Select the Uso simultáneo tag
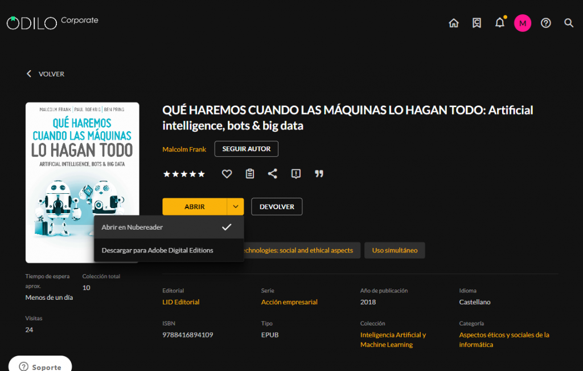The image size is (583, 371). click(x=395, y=250)
